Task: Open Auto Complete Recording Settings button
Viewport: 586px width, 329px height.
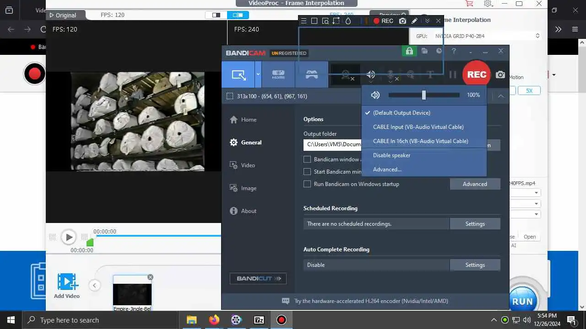Action: point(475,265)
